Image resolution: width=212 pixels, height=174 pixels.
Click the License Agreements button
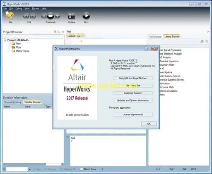tap(132, 114)
